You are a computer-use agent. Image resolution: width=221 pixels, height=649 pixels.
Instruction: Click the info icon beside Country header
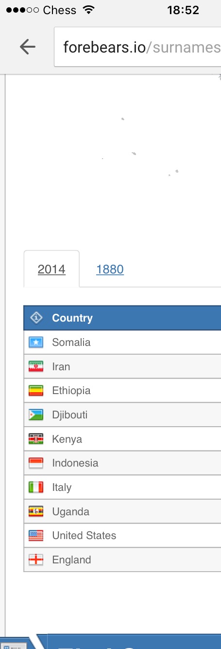pos(36,318)
